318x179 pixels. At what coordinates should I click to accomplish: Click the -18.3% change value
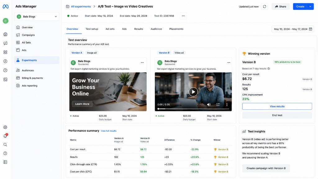point(194,172)
